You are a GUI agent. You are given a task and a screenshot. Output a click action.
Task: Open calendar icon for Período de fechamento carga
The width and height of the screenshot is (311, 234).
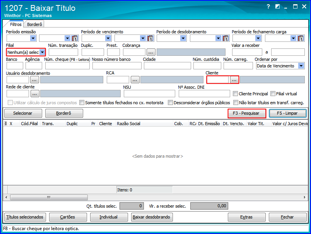pyautogui.click(x=301, y=38)
